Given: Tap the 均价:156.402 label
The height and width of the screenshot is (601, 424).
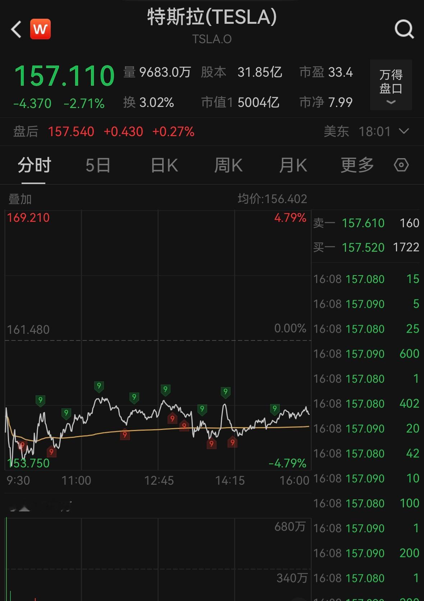Looking at the screenshot, I should (x=272, y=199).
